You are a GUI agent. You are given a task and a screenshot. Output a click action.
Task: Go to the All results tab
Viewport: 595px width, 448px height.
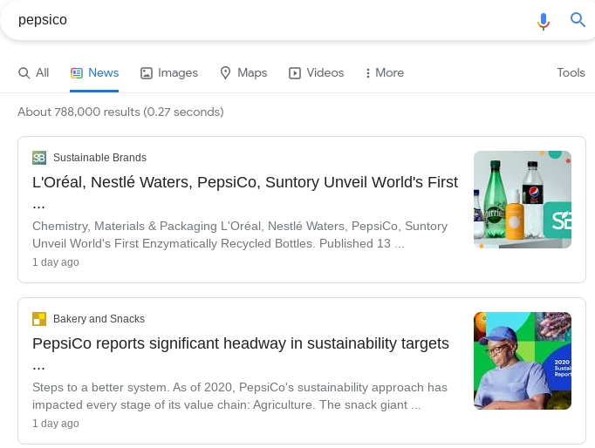[x=34, y=73]
